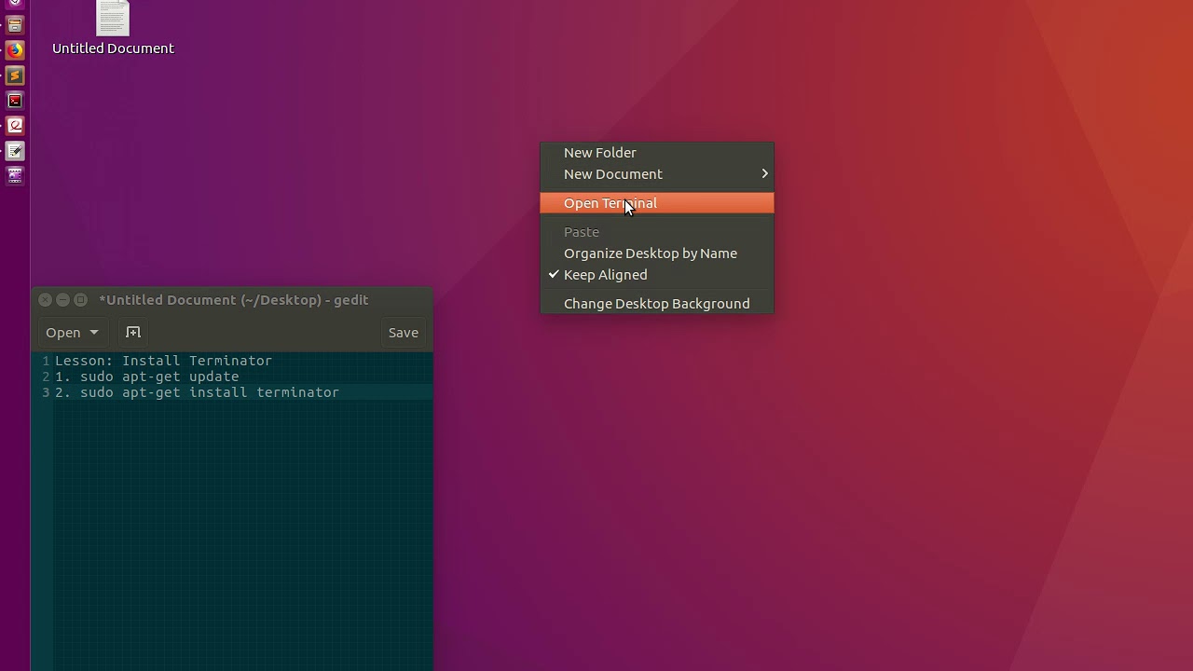1193x671 pixels.
Task: Minimize the gedit window
Action: (62, 300)
